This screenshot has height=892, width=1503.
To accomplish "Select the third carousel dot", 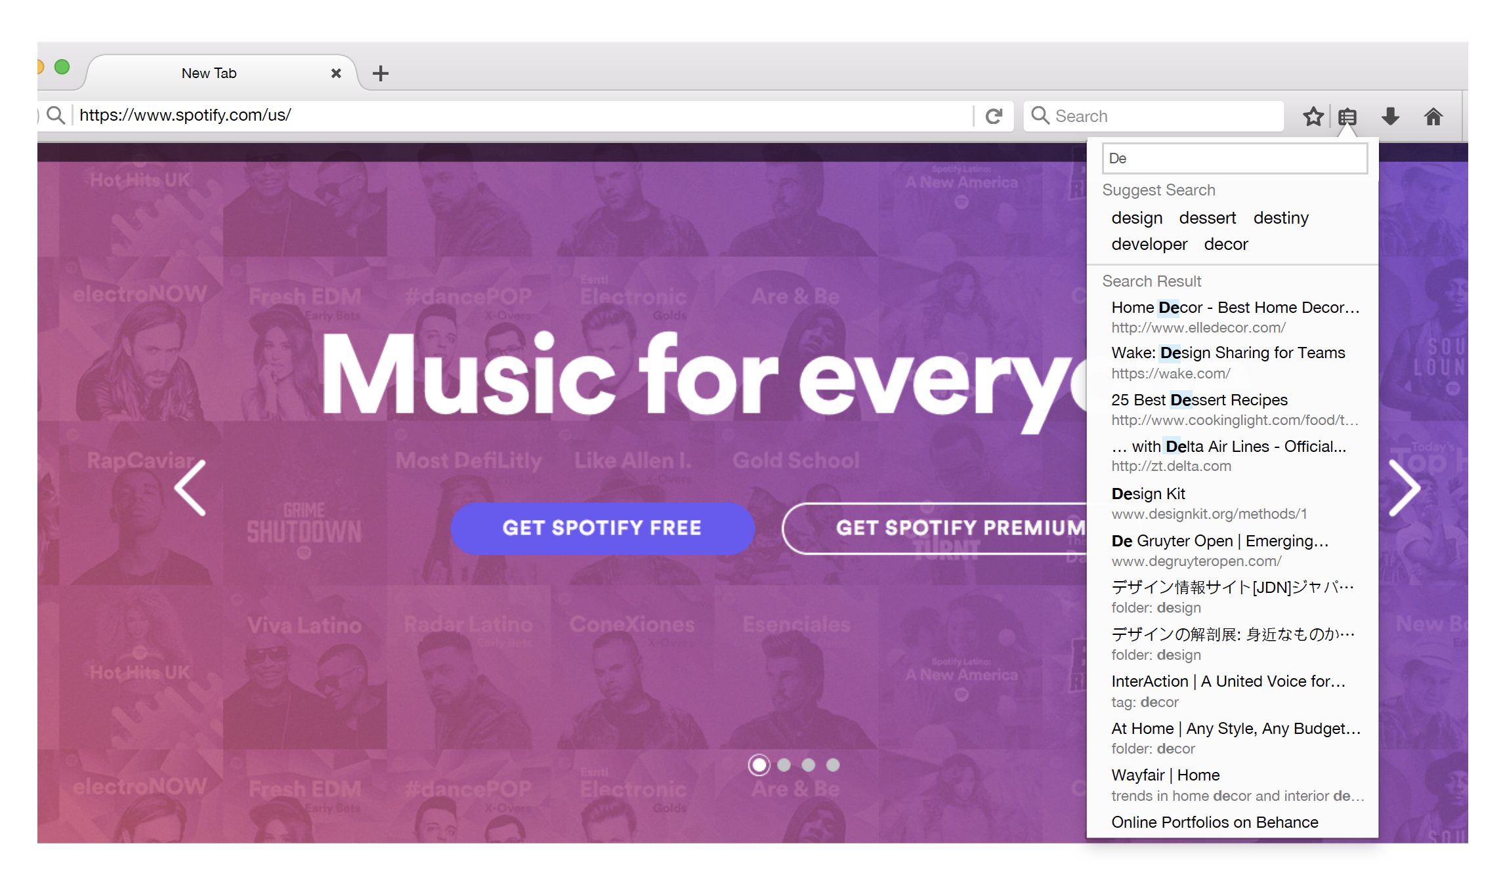I will pos(809,765).
